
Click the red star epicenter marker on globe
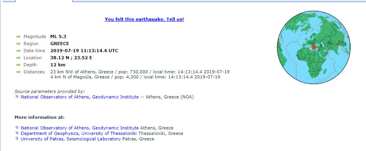pos(314,47)
